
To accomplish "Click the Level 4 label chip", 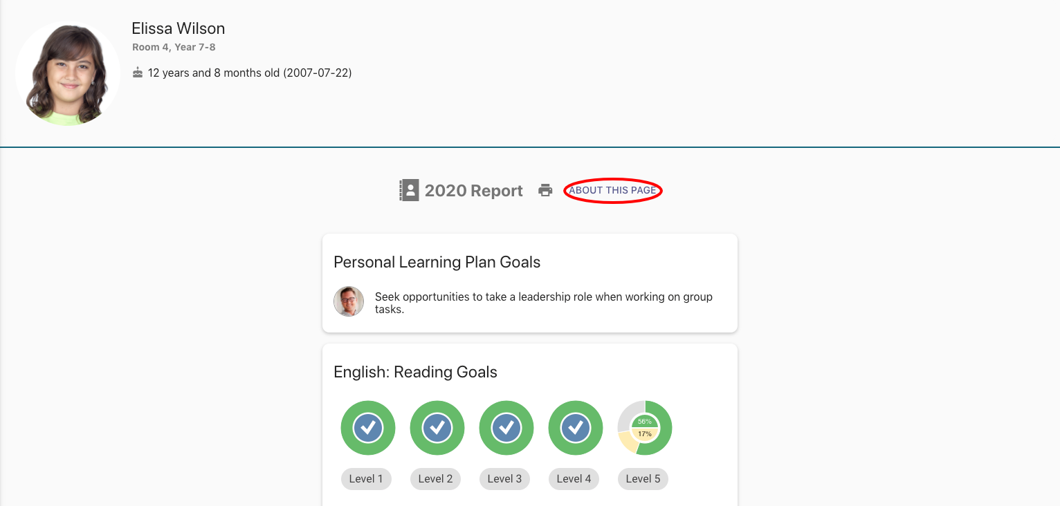I will [574, 479].
